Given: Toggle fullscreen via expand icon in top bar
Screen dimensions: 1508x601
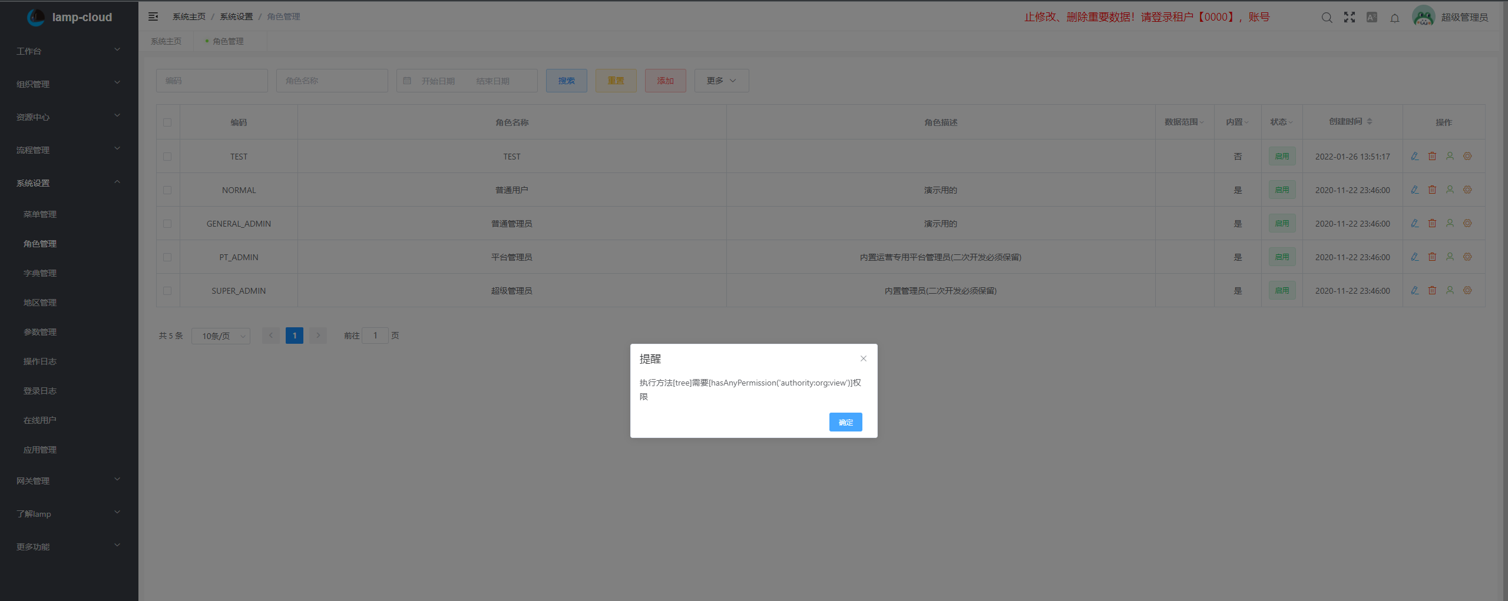Looking at the screenshot, I should click(1349, 17).
